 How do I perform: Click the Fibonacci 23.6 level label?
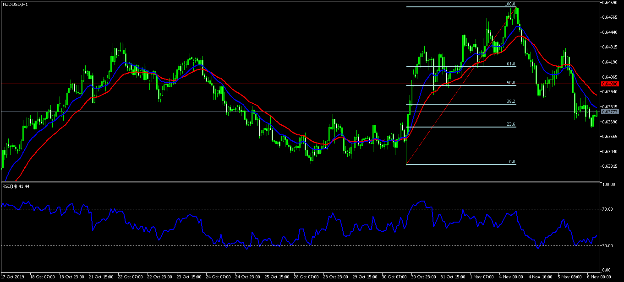512,124
